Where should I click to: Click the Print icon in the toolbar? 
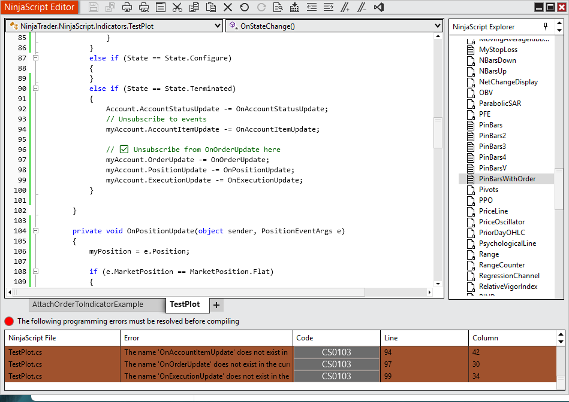(x=127, y=8)
